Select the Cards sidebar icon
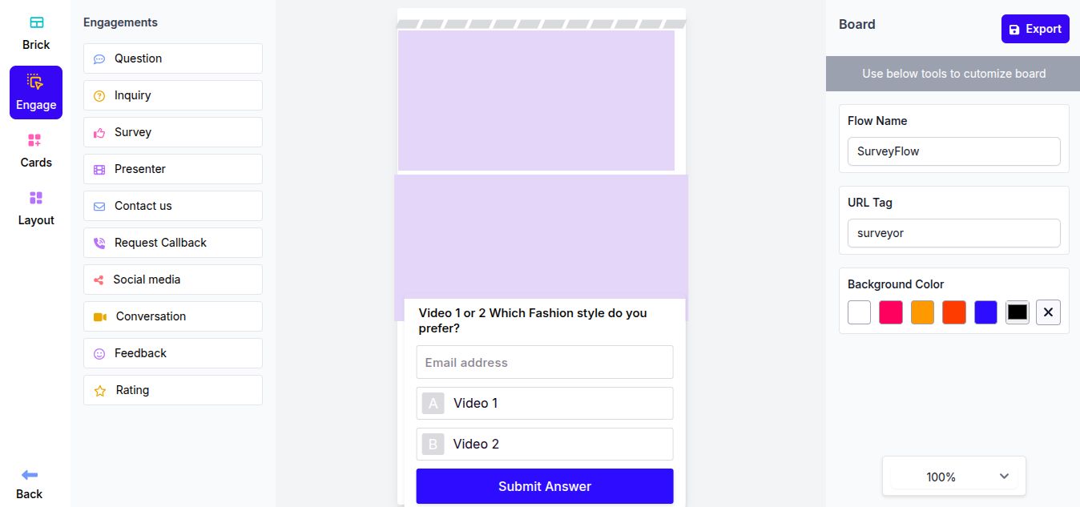Viewport: 1080px width, 507px height. (34, 140)
